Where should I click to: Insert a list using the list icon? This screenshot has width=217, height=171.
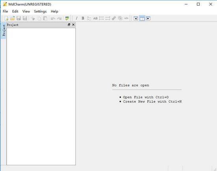(x=89, y=18)
